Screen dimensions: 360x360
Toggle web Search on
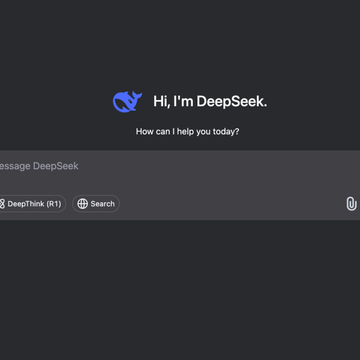click(96, 204)
